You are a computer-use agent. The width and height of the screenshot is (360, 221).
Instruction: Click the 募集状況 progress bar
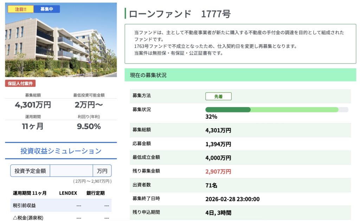click(x=276, y=110)
